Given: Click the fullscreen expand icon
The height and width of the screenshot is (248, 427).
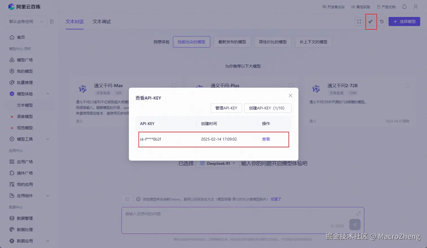Looking at the screenshot, I should (x=359, y=21).
